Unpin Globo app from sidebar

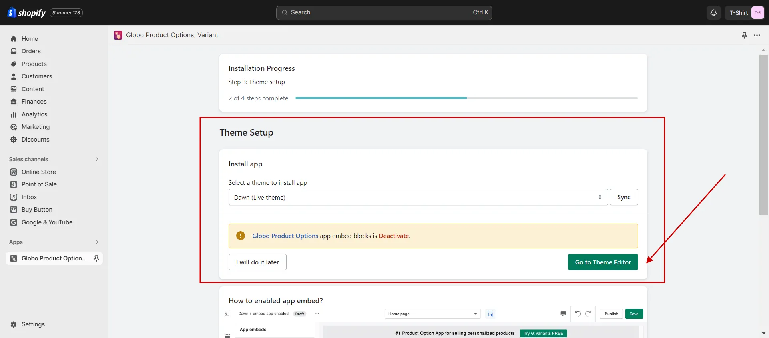(96, 258)
